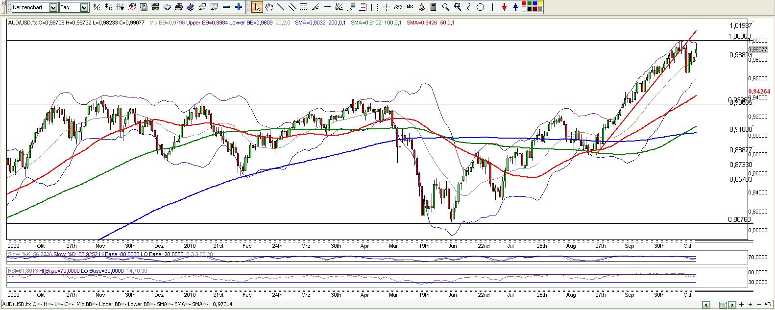Viewport: 775px width, 310px height.
Task: Click the red wave indicator icon
Action: [132, 7]
